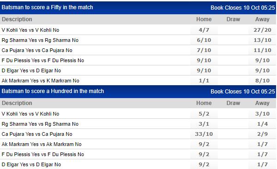This screenshot has width=277, height=169.
Task: Open D Elgar Yes vs No Hundred row
Action: tap(138, 164)
